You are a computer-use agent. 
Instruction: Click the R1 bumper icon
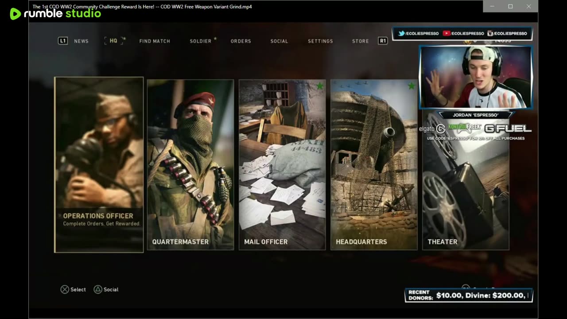[x=383, y=41]
